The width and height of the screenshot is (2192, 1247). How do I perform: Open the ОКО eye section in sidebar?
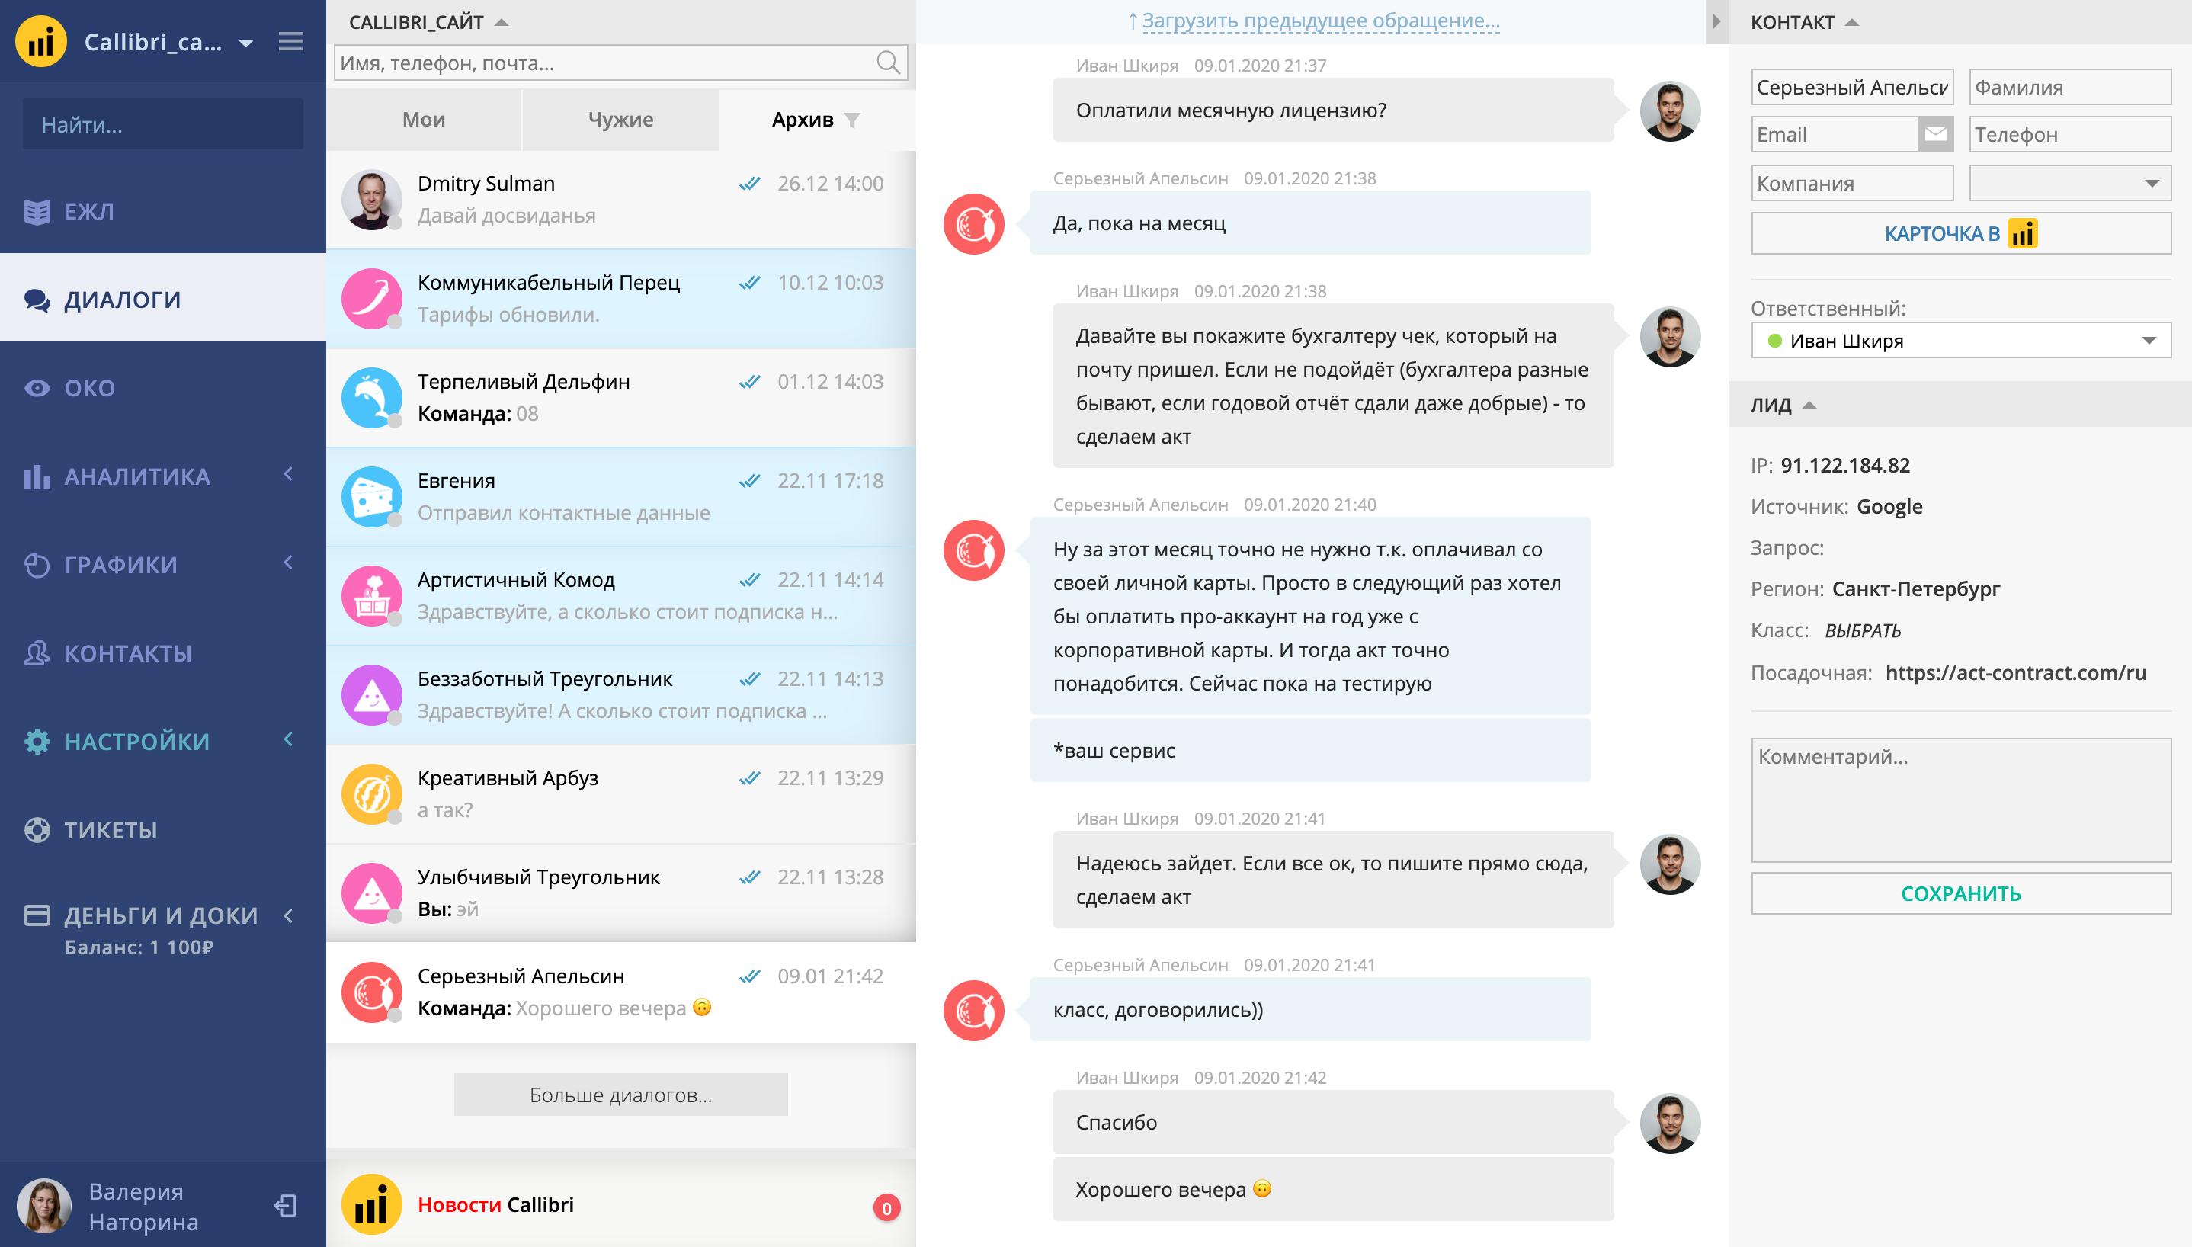(x=89, y=388)
